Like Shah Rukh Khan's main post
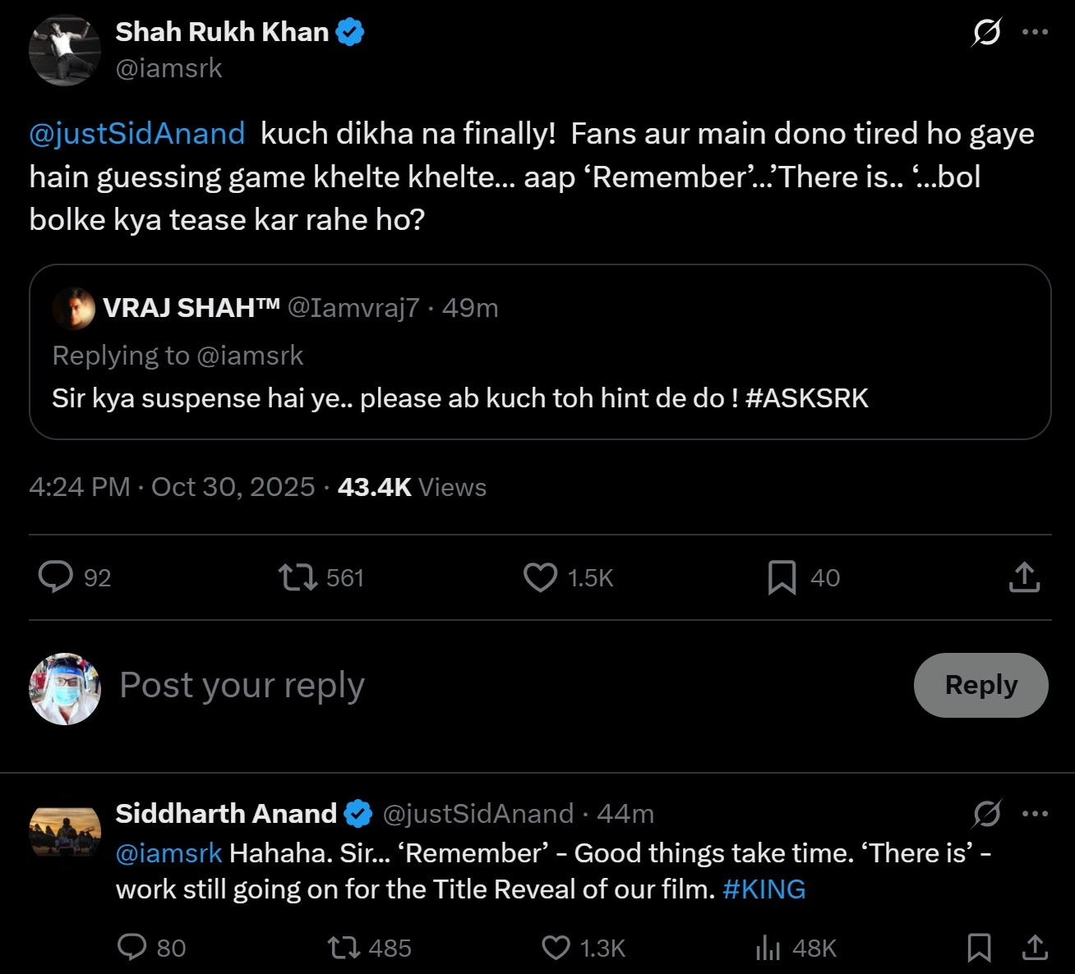The height and width of the screenshot is (974, 1075). pyautogui.click(x=540, y=577)
